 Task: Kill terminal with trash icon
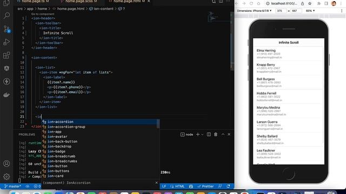point(216,134)
